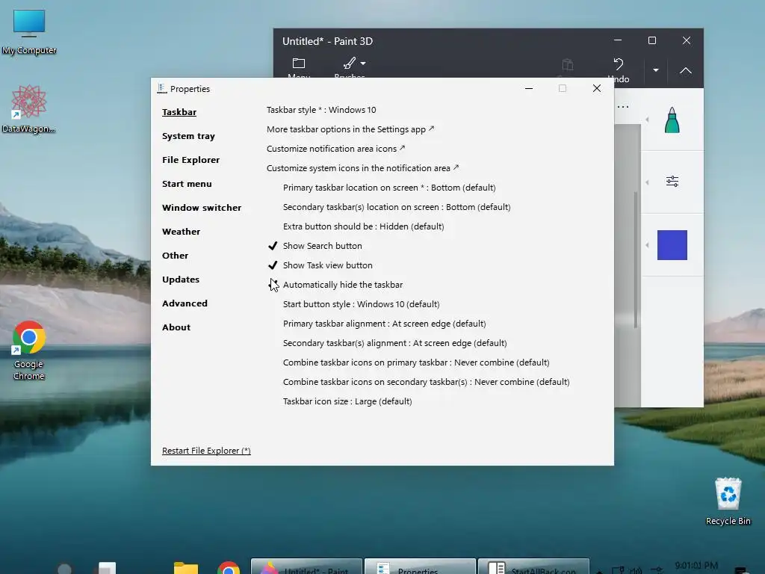Open Customize notification area icons link
The height and width of the screenshot is (574, 765).
(335, 149)
